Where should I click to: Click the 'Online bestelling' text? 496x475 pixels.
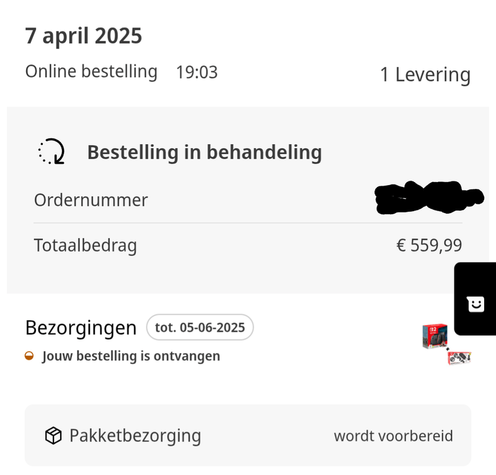pos(91,72)
